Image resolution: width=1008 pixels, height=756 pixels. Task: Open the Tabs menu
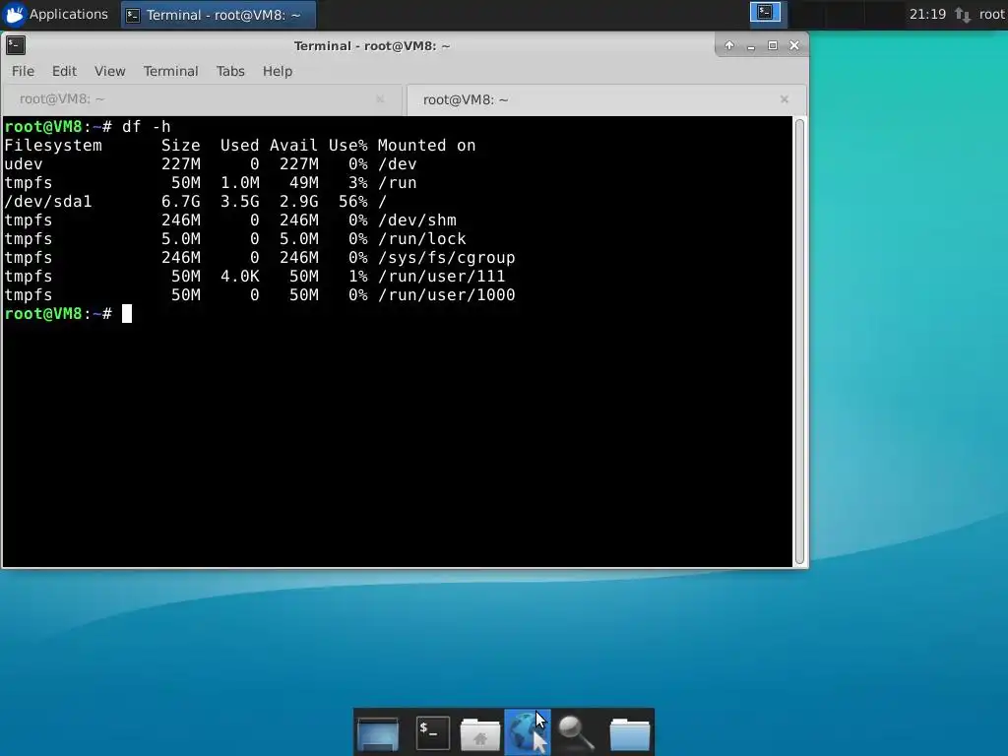tap(230, 71)
